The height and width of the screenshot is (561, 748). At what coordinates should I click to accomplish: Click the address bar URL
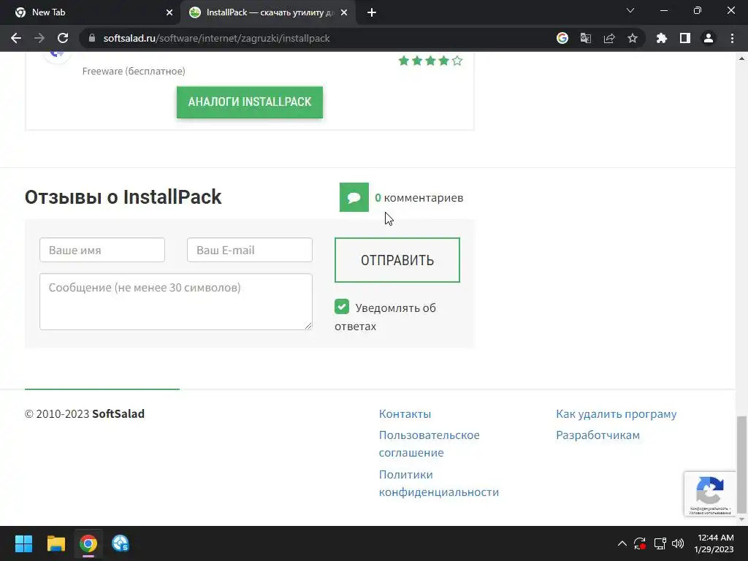click(x=216, y=38)
